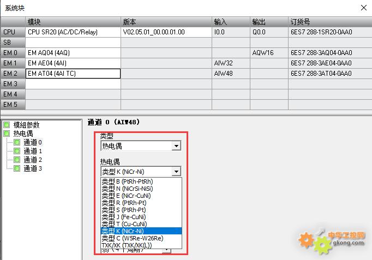The width and height of the screenshot is (372, 260).
Task: Click the 订货号 column header
Action: (x=330, y=22)
